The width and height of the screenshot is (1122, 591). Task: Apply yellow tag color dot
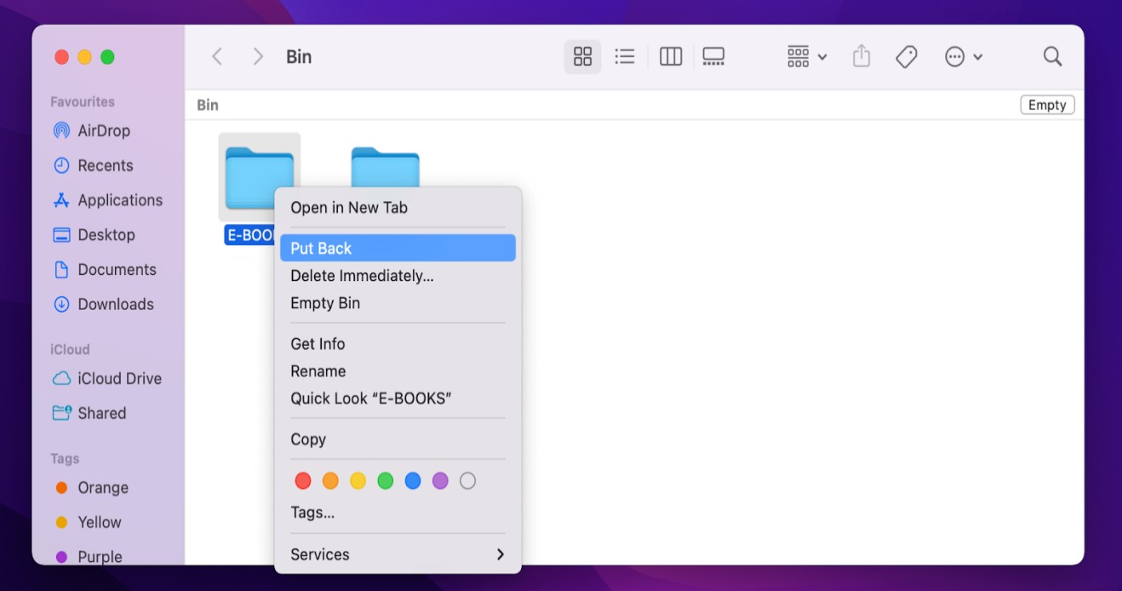pyautogui.click(x=358, y=481)
